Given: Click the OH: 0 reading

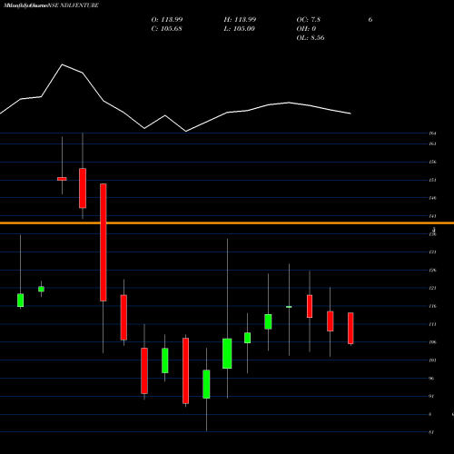Looking at the screenshot, I should (x=306, y=29).
